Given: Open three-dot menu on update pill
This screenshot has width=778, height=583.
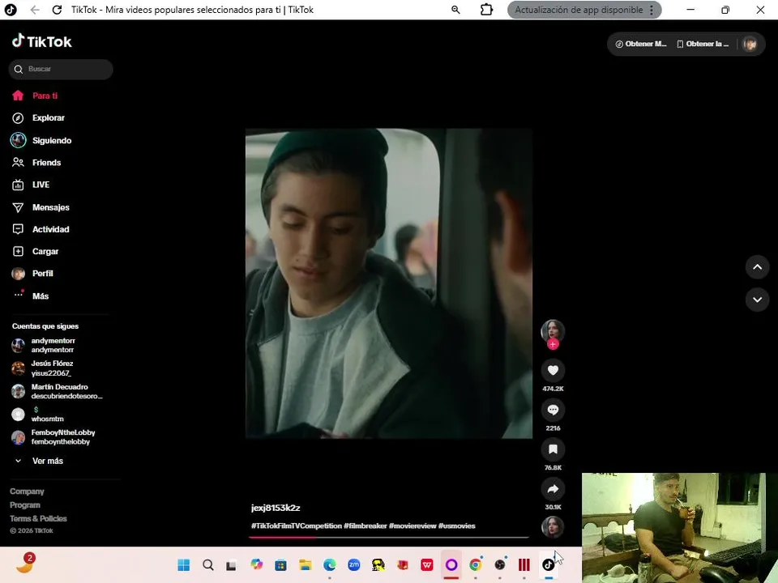Looking at the screenshot, I should coord(652,10).
